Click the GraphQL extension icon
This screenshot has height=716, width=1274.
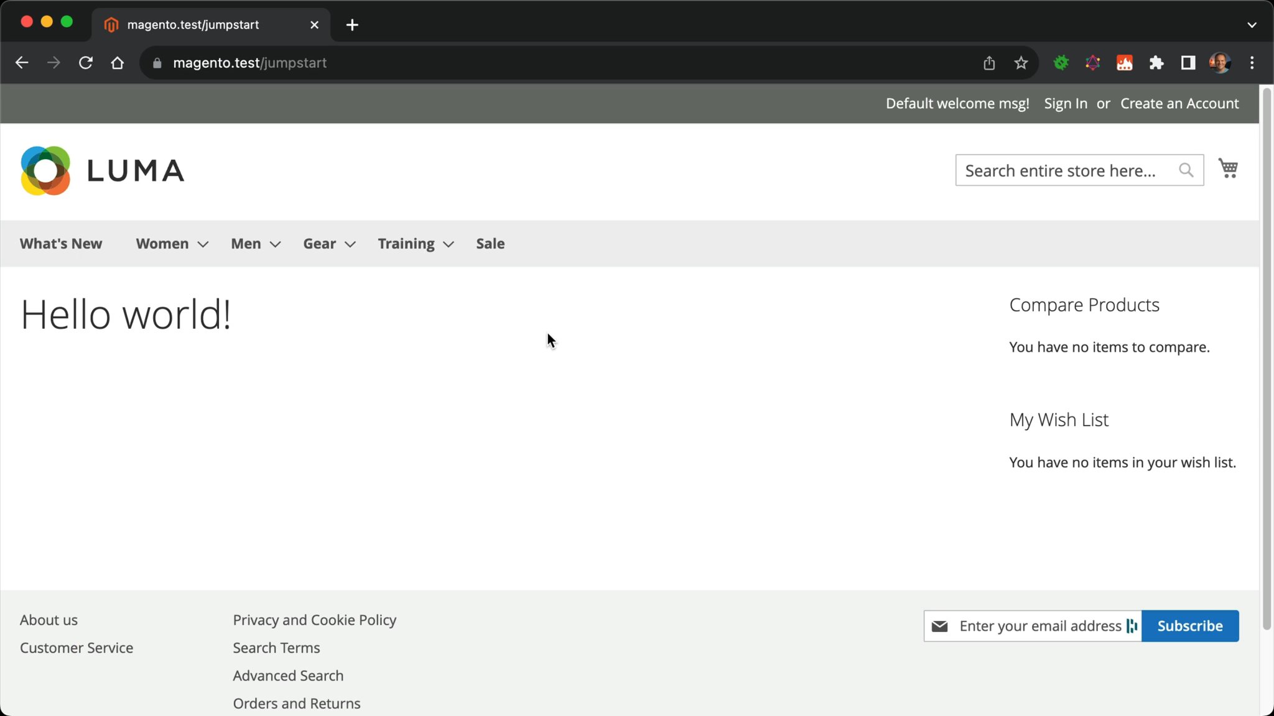point(1093,62)
